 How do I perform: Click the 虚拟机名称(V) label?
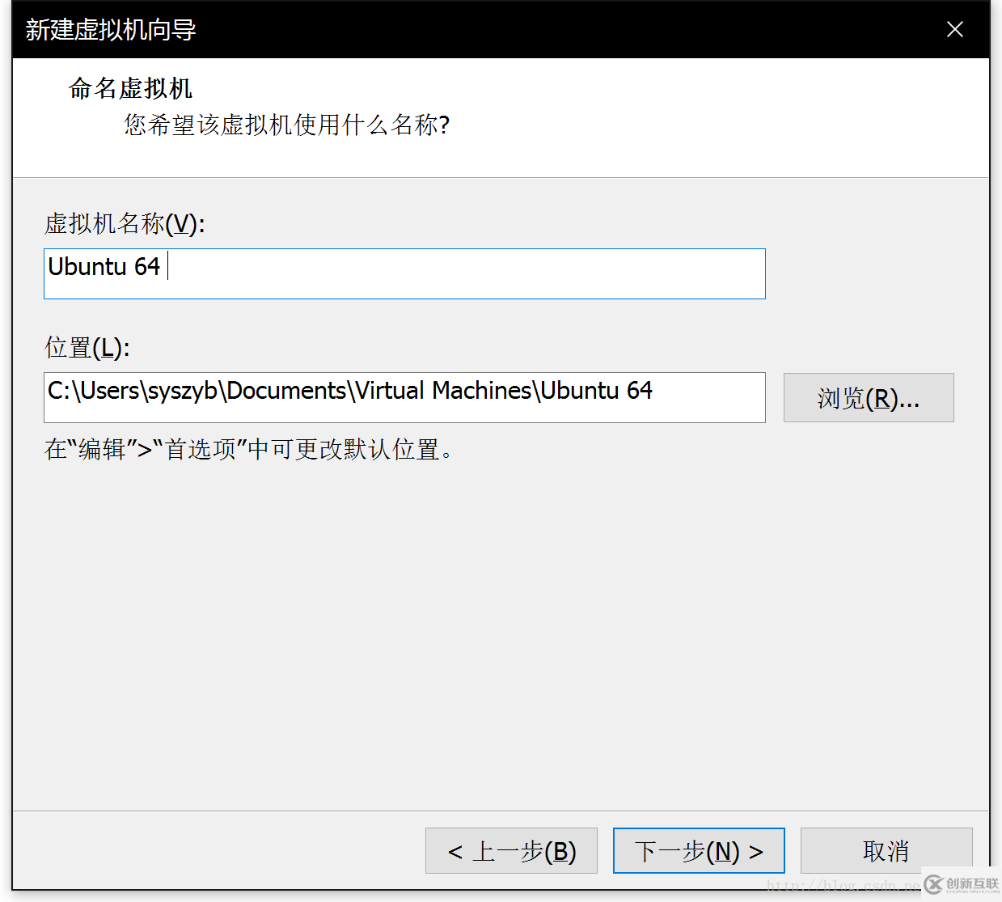tap(125, 224)
